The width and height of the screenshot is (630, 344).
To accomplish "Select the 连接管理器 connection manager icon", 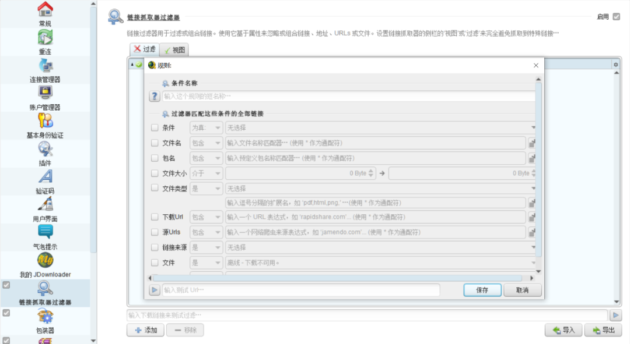I will [45, 65].
